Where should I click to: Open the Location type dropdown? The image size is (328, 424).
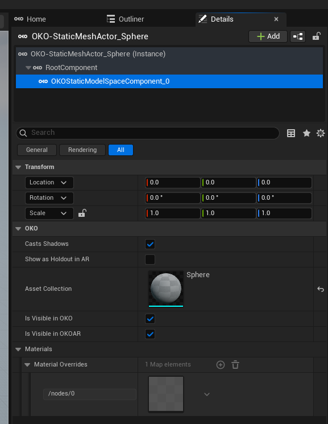[x=49, y=183]
